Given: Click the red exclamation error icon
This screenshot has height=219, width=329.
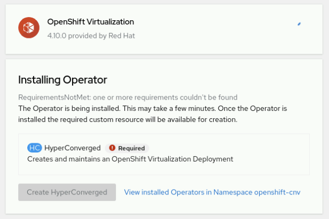Looking at the screenshot, I should tap(112, 148).
